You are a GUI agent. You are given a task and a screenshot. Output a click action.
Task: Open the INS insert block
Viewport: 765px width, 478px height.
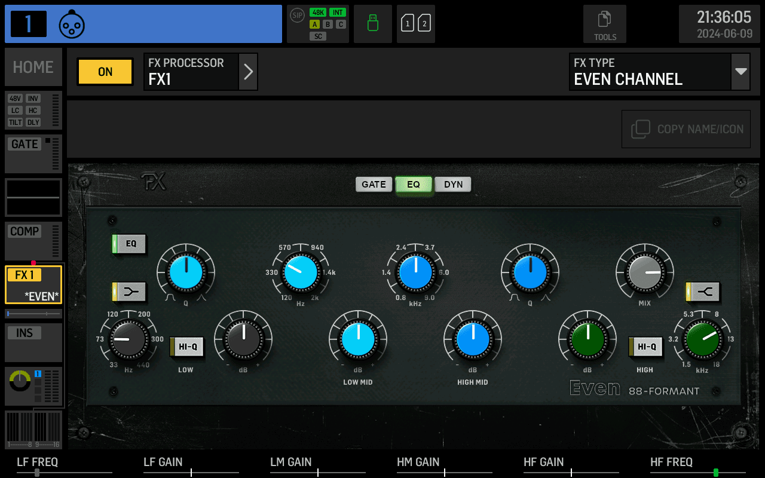coord(33,342)
